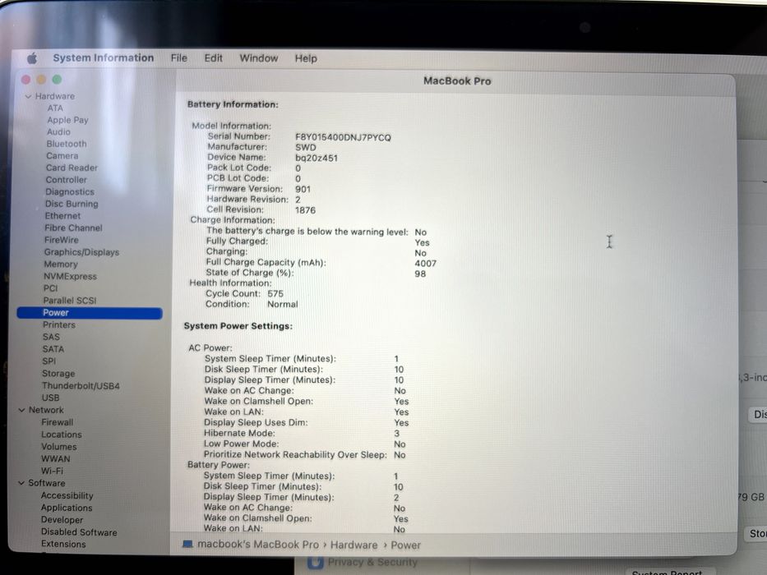
Task: Select Fibre Channel in the sidebar
Action: pyautogui.click(x=73, y=228)
